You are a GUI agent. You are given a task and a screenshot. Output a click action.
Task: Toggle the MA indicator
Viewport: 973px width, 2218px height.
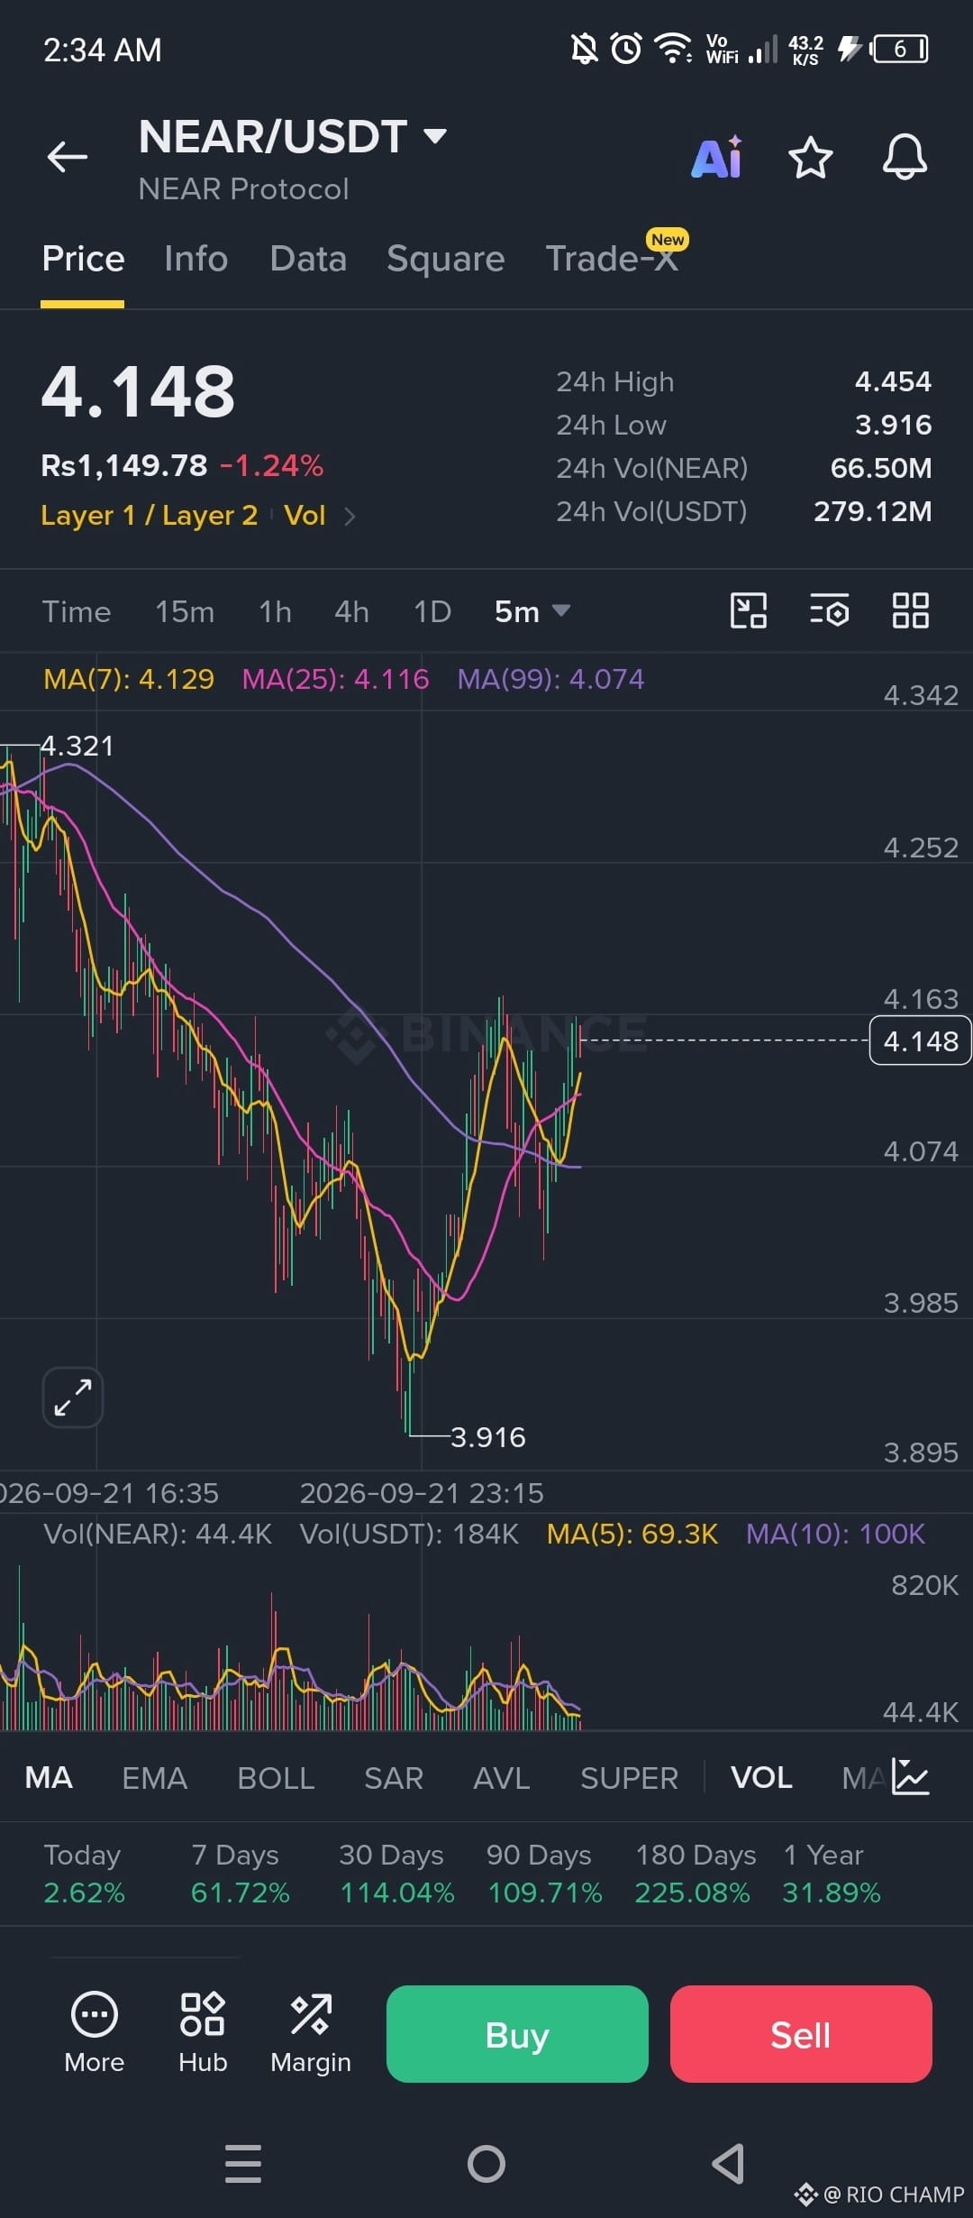(x=49, y=1778)
